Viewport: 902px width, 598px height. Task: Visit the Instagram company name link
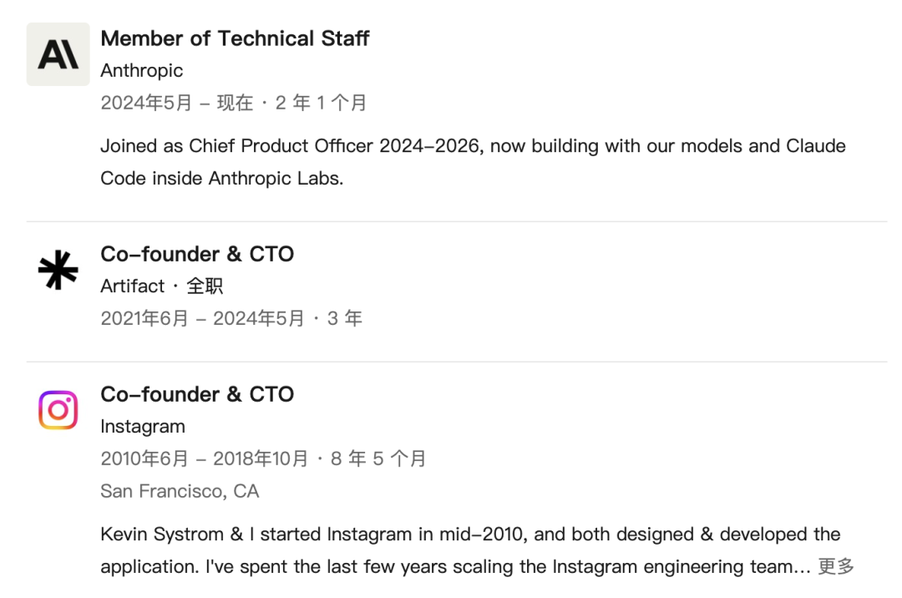[x=143, y=427]
